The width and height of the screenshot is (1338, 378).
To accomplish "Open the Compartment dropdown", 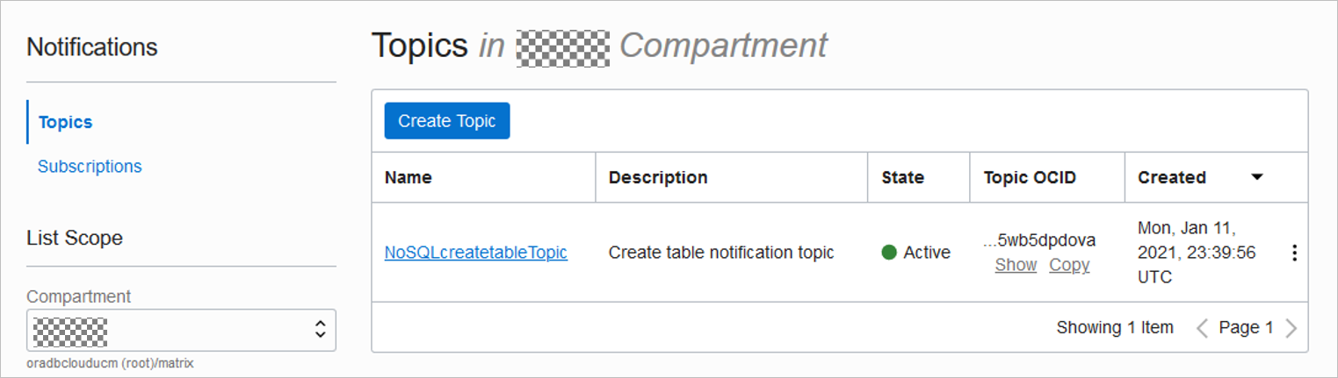I will pyautogui.click(x=181, y=330).
